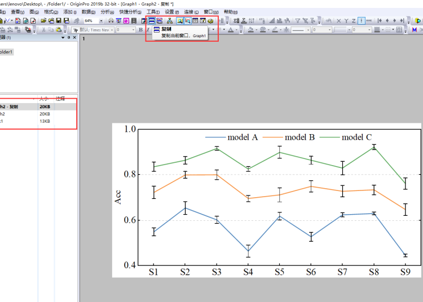This screenshot has height=302, width=423.
Task: Open the fill color bucket dropdown
Action: point(256,30)
